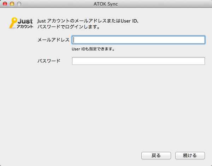Screen dimensions: 212x166
Task: Minimize the ATOK Sync window
Action: click(12, 4)
